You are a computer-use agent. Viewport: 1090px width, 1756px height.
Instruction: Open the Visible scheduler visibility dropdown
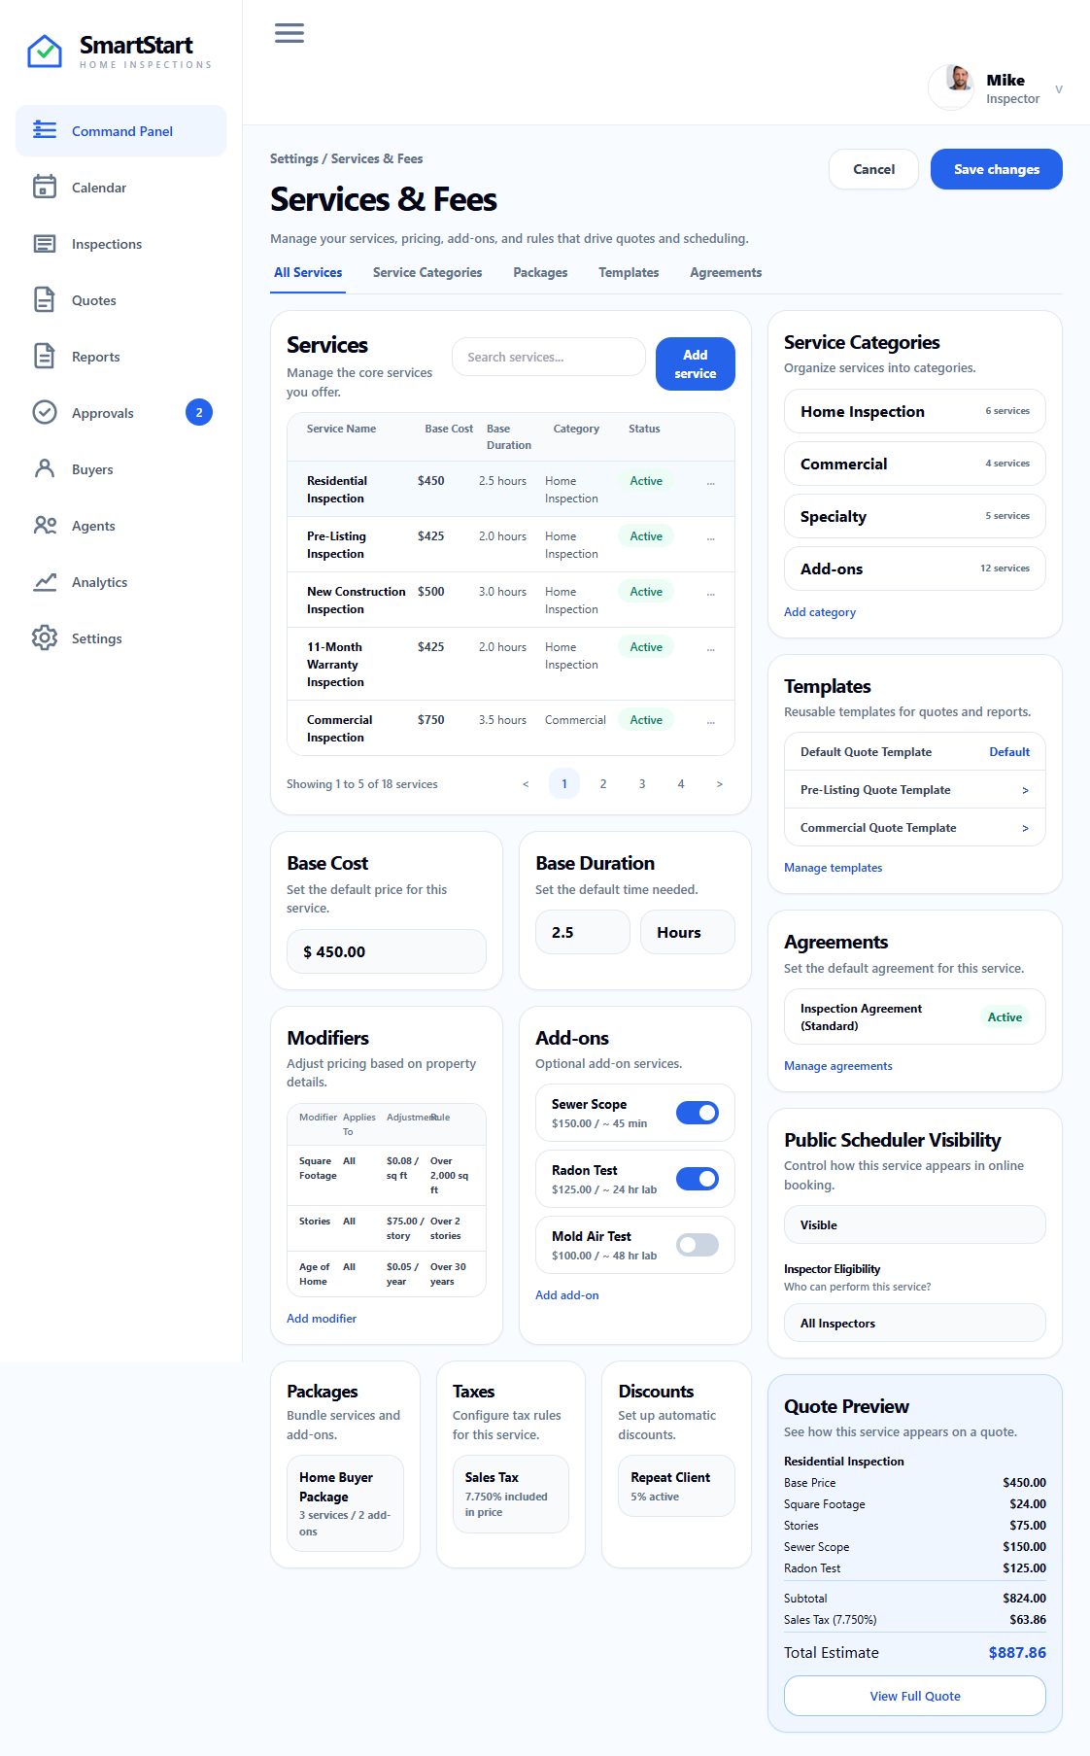(915, 1224)
